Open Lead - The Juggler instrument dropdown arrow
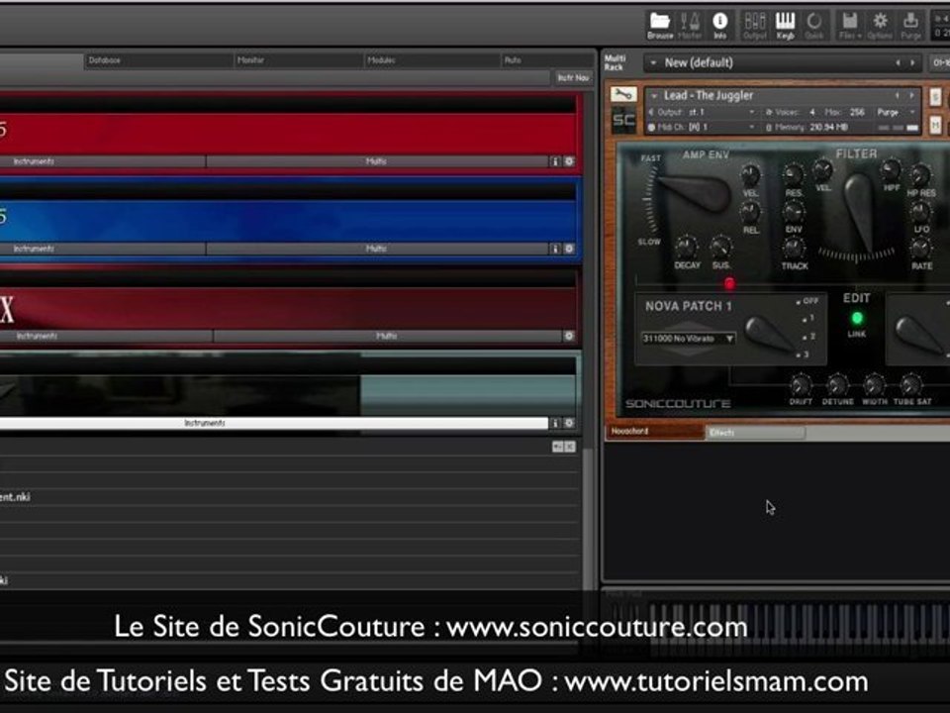The width and height of the screenshot is (950, 713). click(654, 96)
